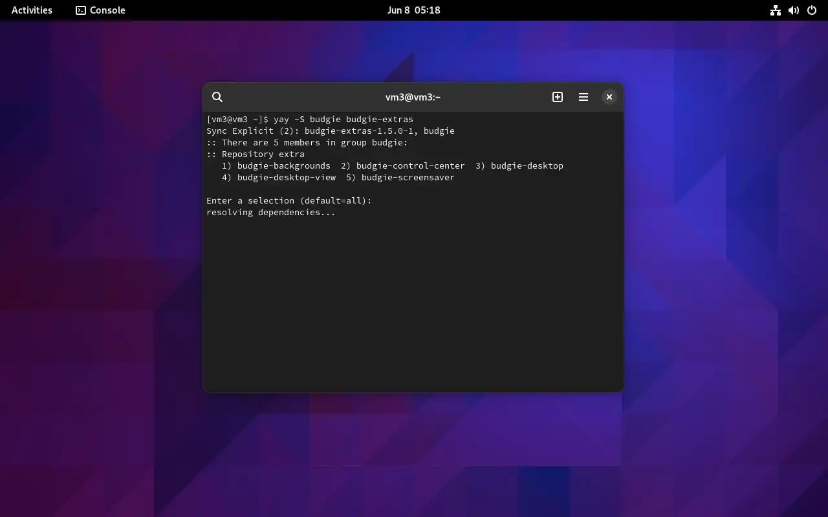Click the 'Repository extra' line

(x=256, y=154)
